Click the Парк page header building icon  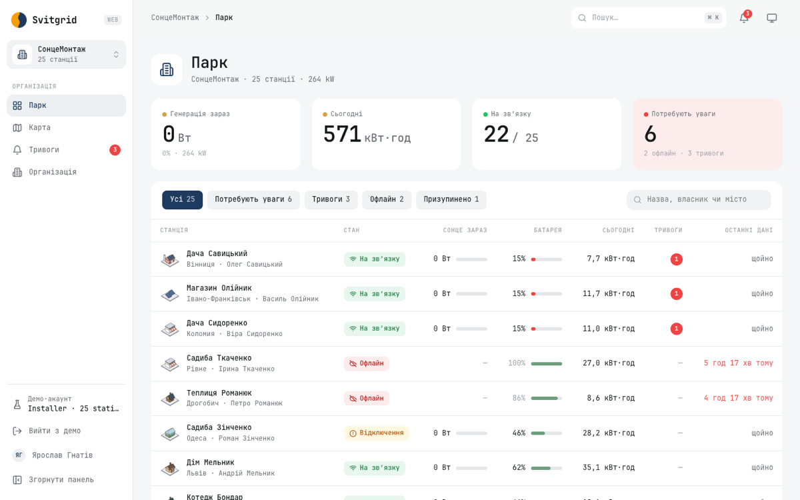(x=167, y=69)
